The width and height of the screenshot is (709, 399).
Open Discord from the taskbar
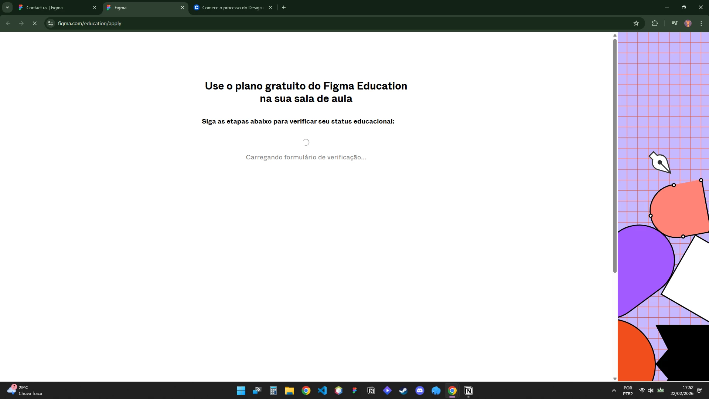(x=420, y=390)
